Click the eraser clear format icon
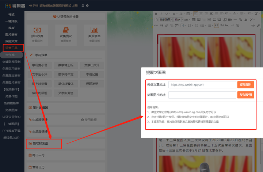 (x=240, y=20)
